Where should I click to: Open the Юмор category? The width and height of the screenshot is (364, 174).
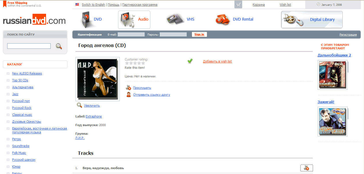pos(16,167)
